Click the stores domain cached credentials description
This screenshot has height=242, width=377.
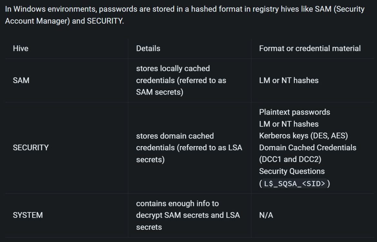pos(189,148)
